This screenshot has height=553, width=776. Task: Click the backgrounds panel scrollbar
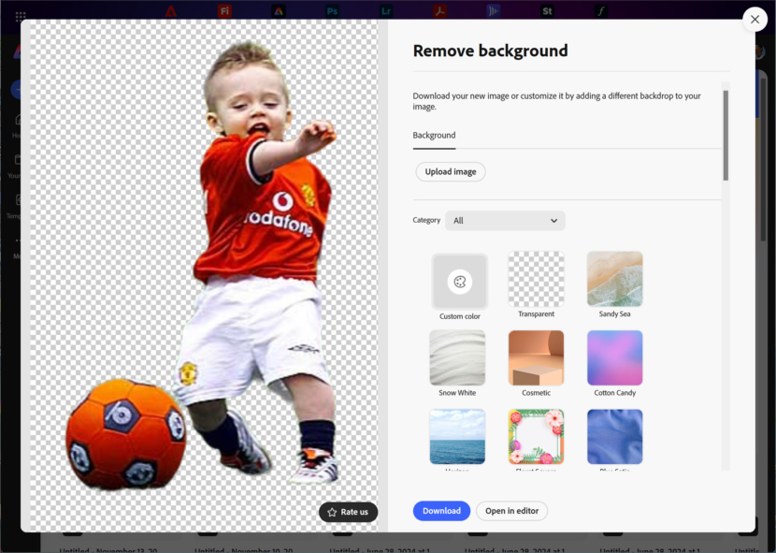point(726,136)
